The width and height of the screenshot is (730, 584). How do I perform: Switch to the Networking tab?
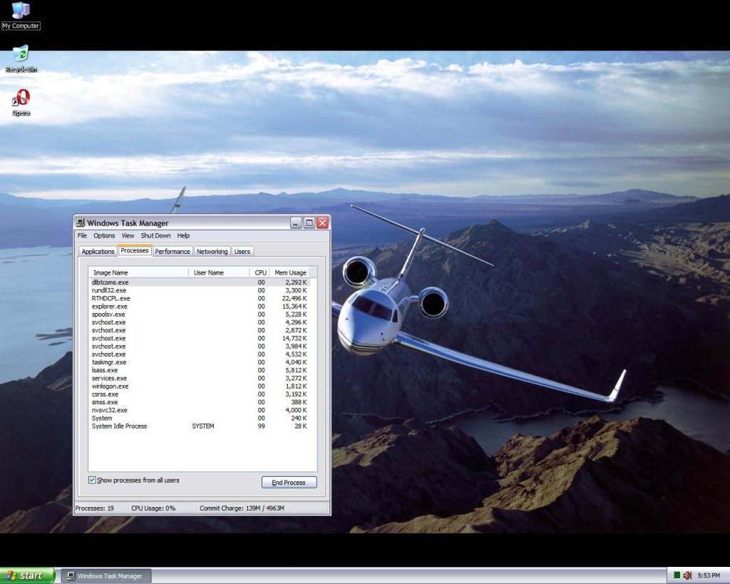pos(212,252)
